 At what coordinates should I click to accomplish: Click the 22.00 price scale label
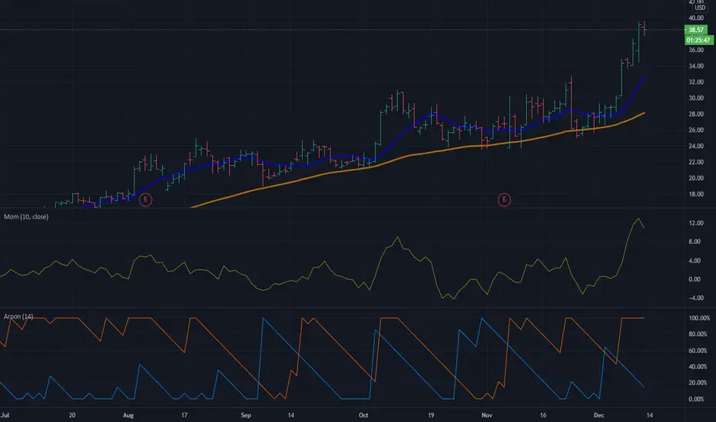(696, 162)
